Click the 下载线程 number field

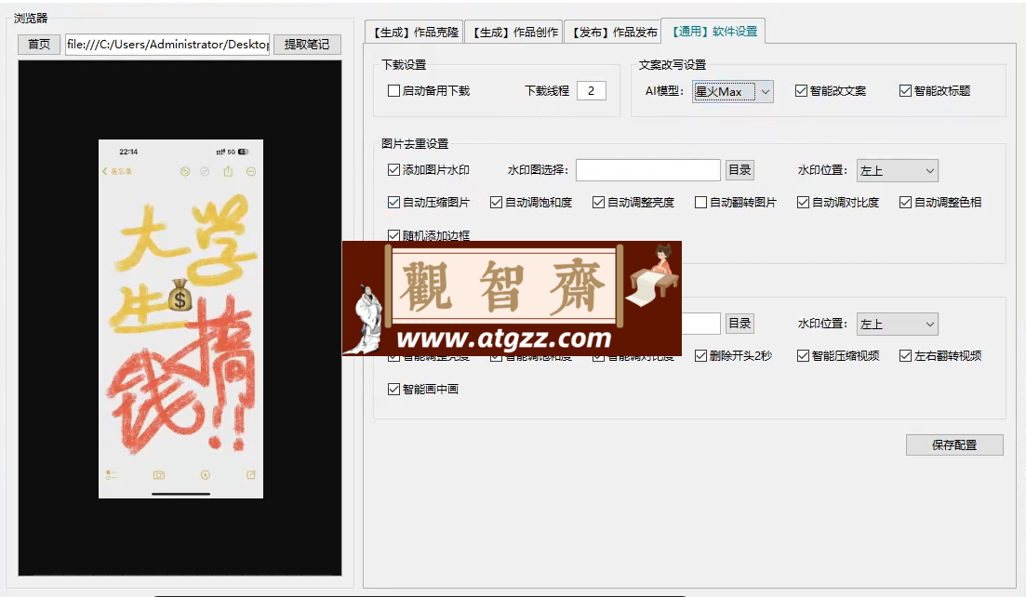click(x=592, y=91)
